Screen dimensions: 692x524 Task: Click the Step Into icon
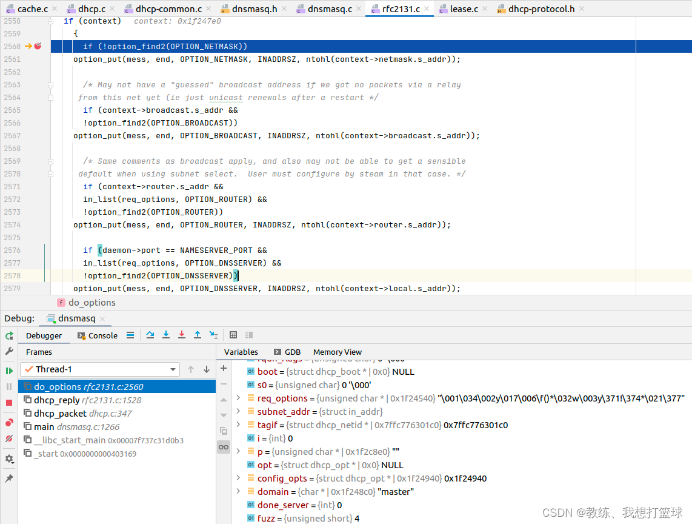(165, 334)
